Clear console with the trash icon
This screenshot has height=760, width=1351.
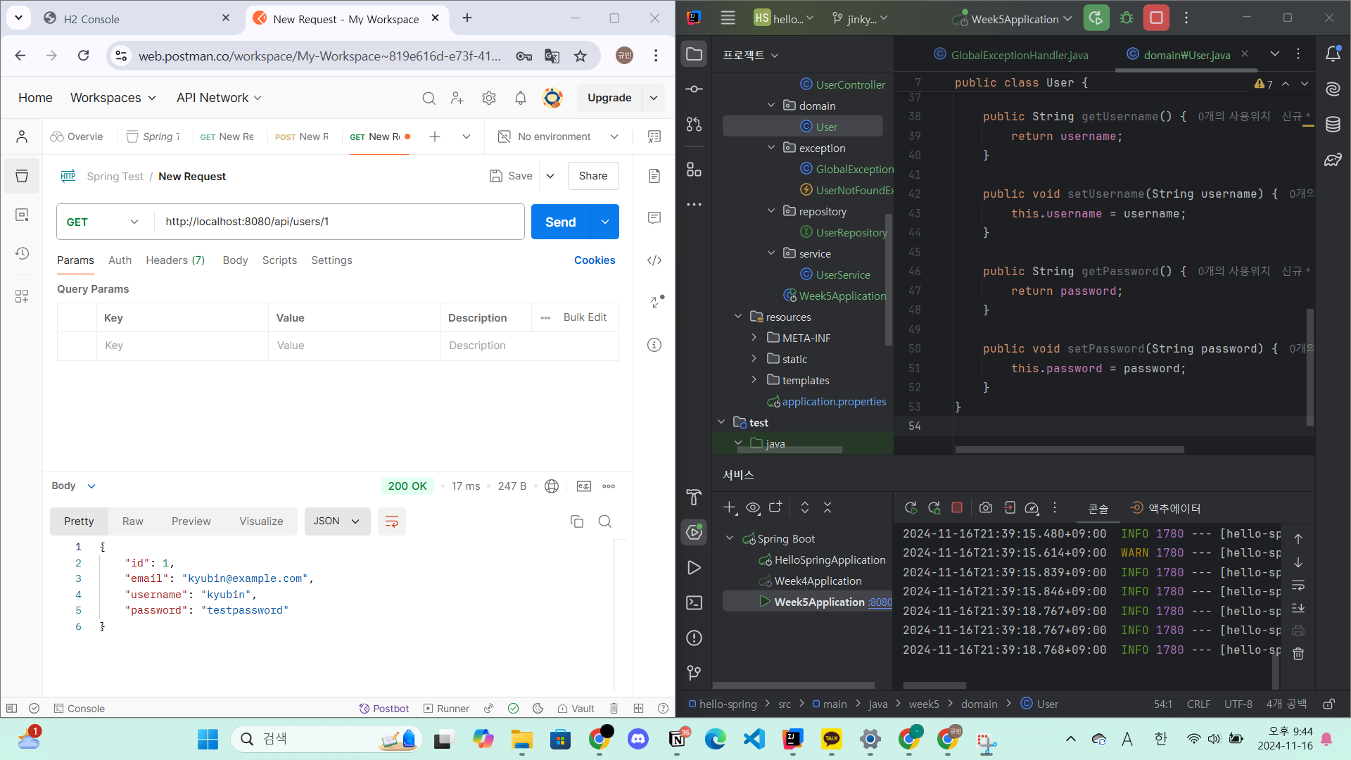pos(1298,654)
